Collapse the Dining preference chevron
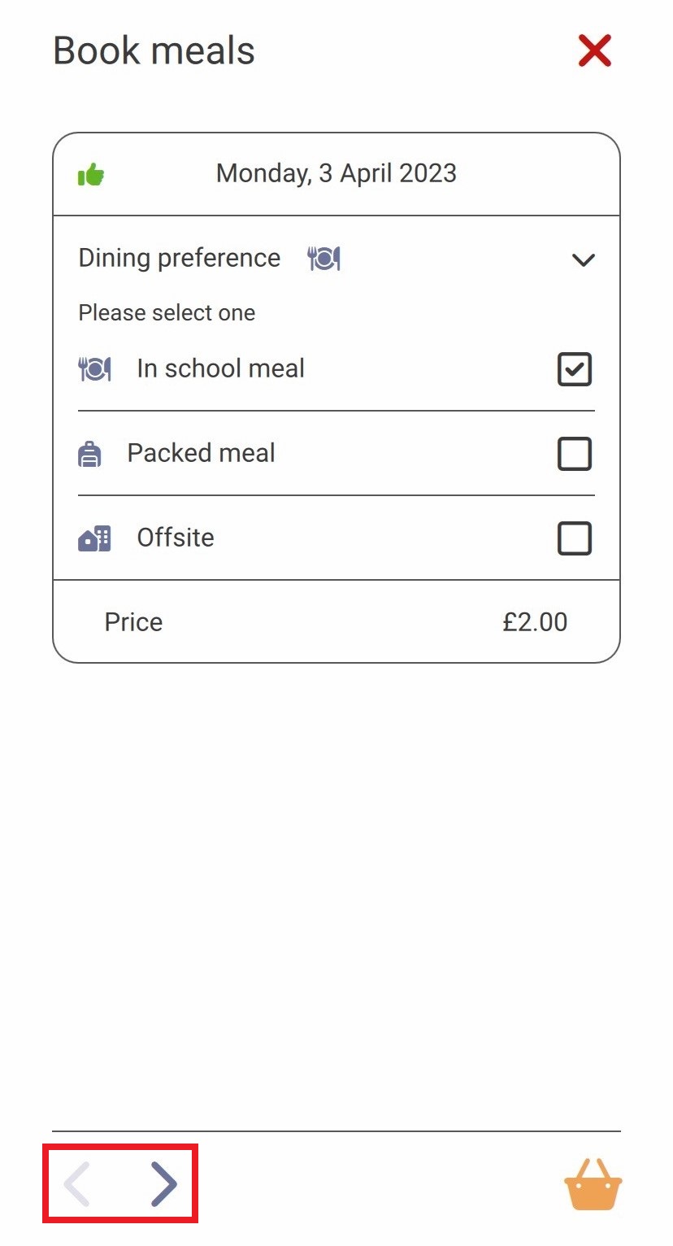Viewport: 673px width, 1246px height. pyautogui.click(x=584, y=260)
